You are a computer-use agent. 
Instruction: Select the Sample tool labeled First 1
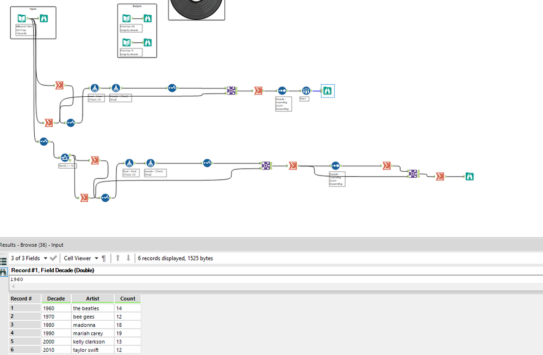(x=306, y=91)
